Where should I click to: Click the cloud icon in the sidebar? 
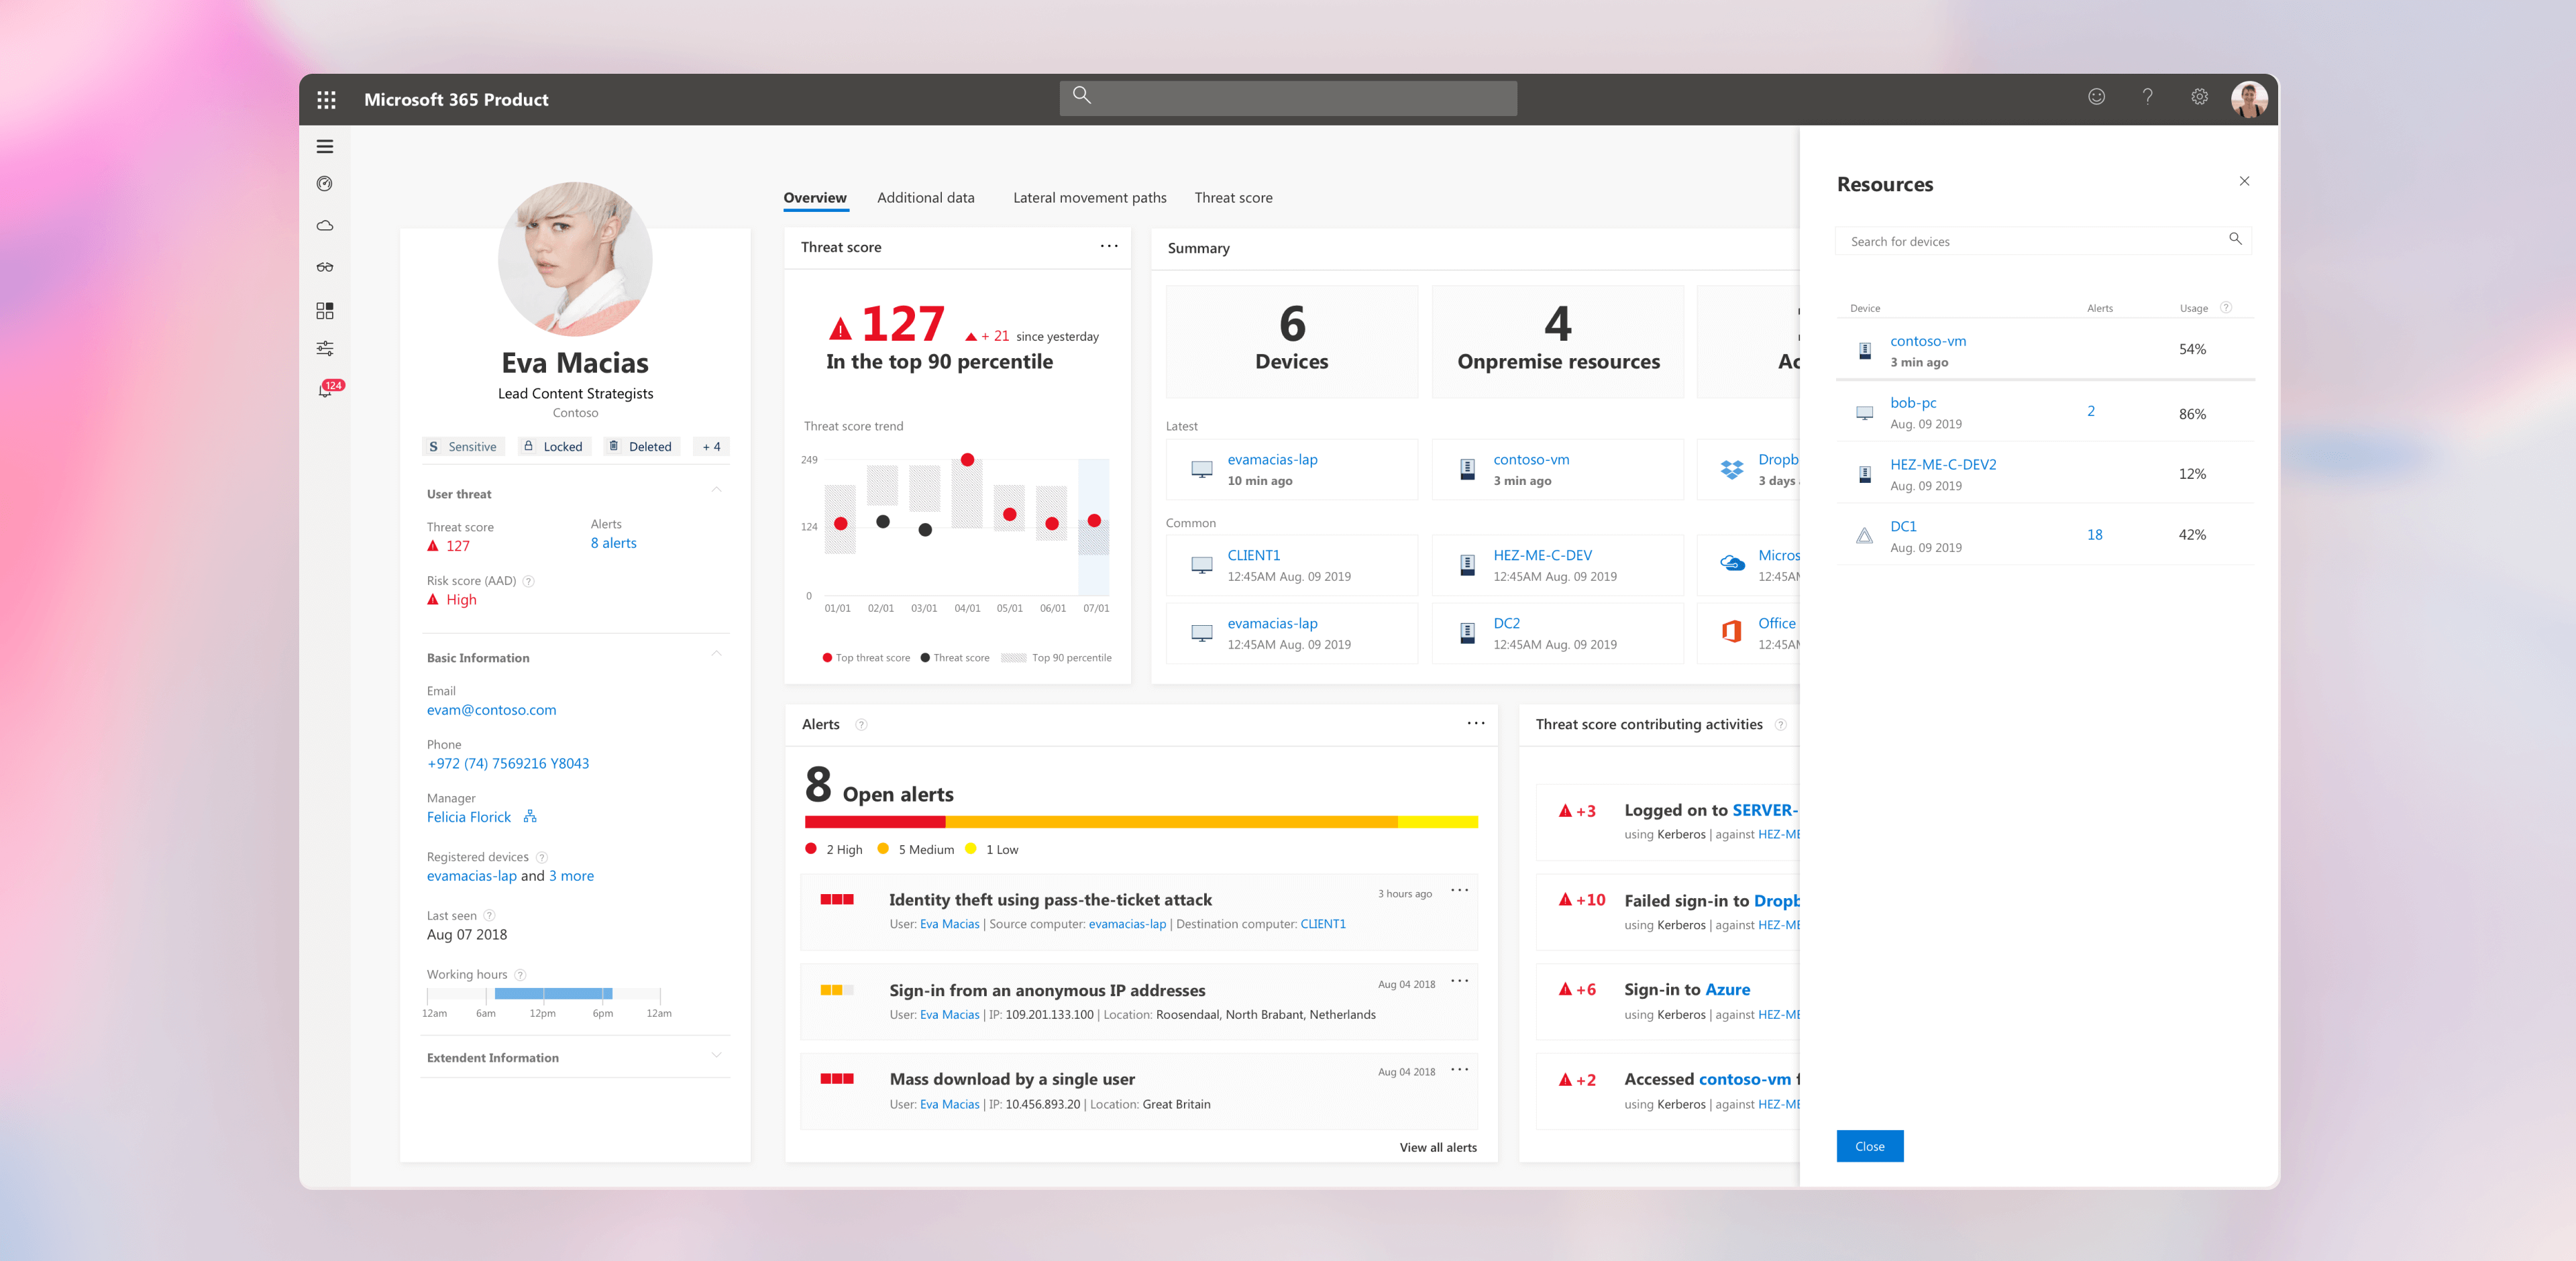coord(325,225)
